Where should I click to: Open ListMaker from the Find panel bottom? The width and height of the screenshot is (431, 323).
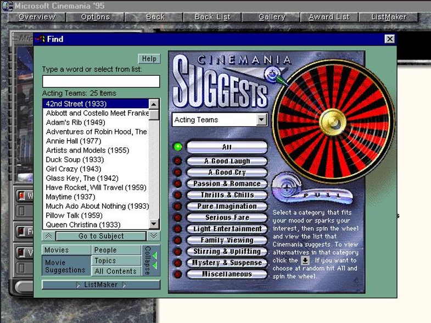tap(101, 285)
